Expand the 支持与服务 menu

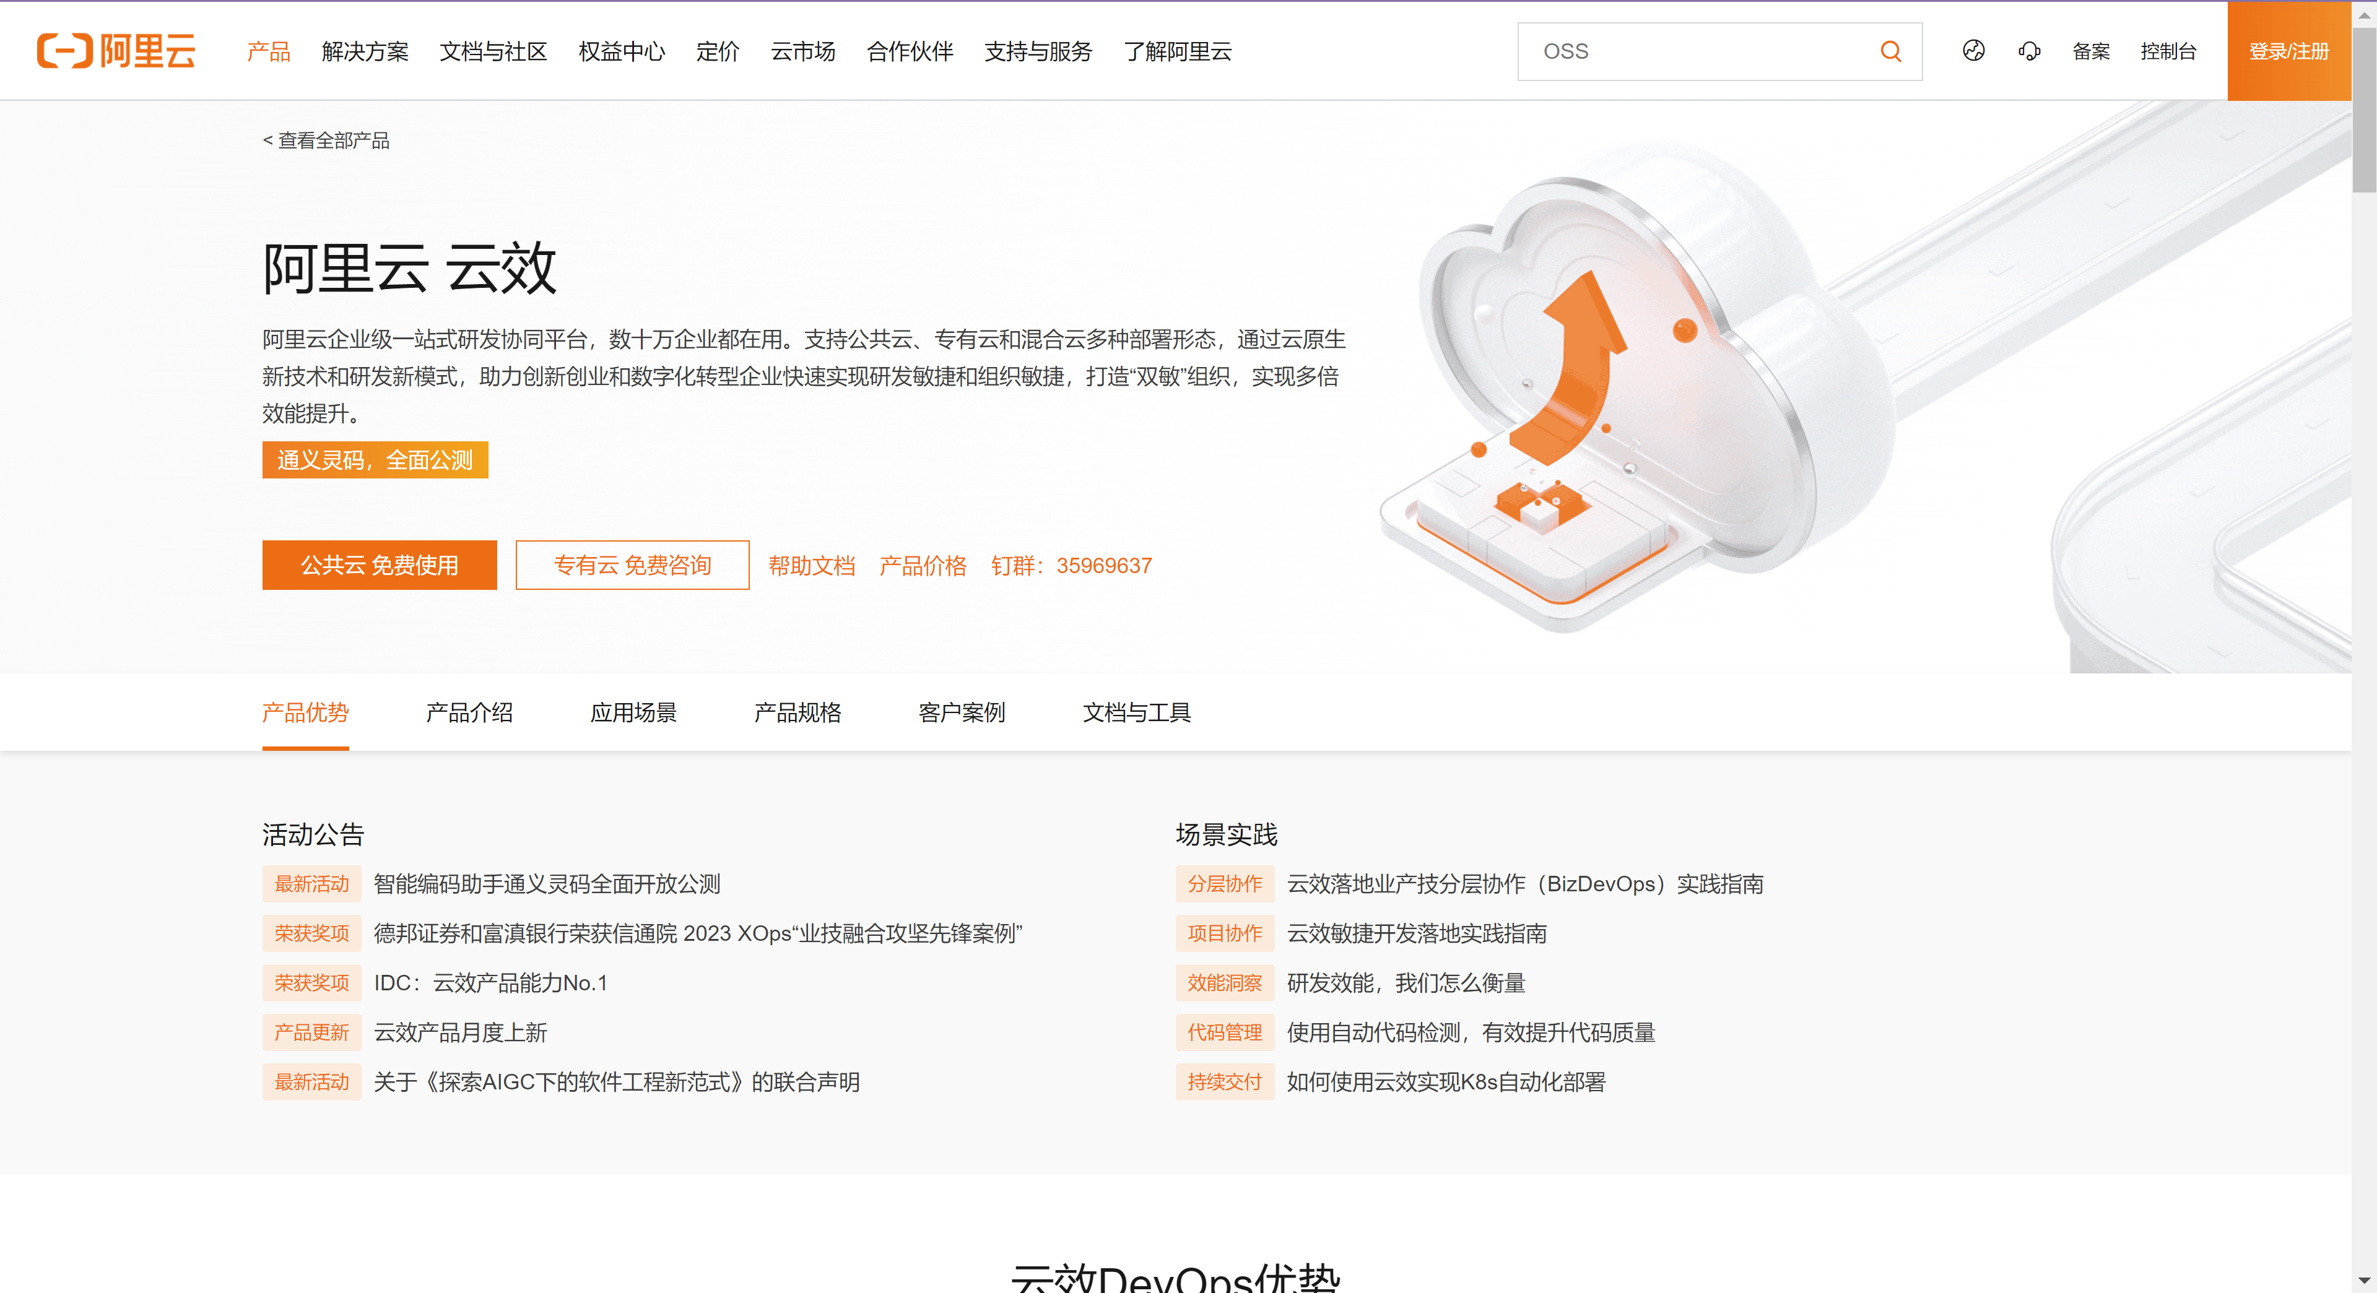[1038, 51]
